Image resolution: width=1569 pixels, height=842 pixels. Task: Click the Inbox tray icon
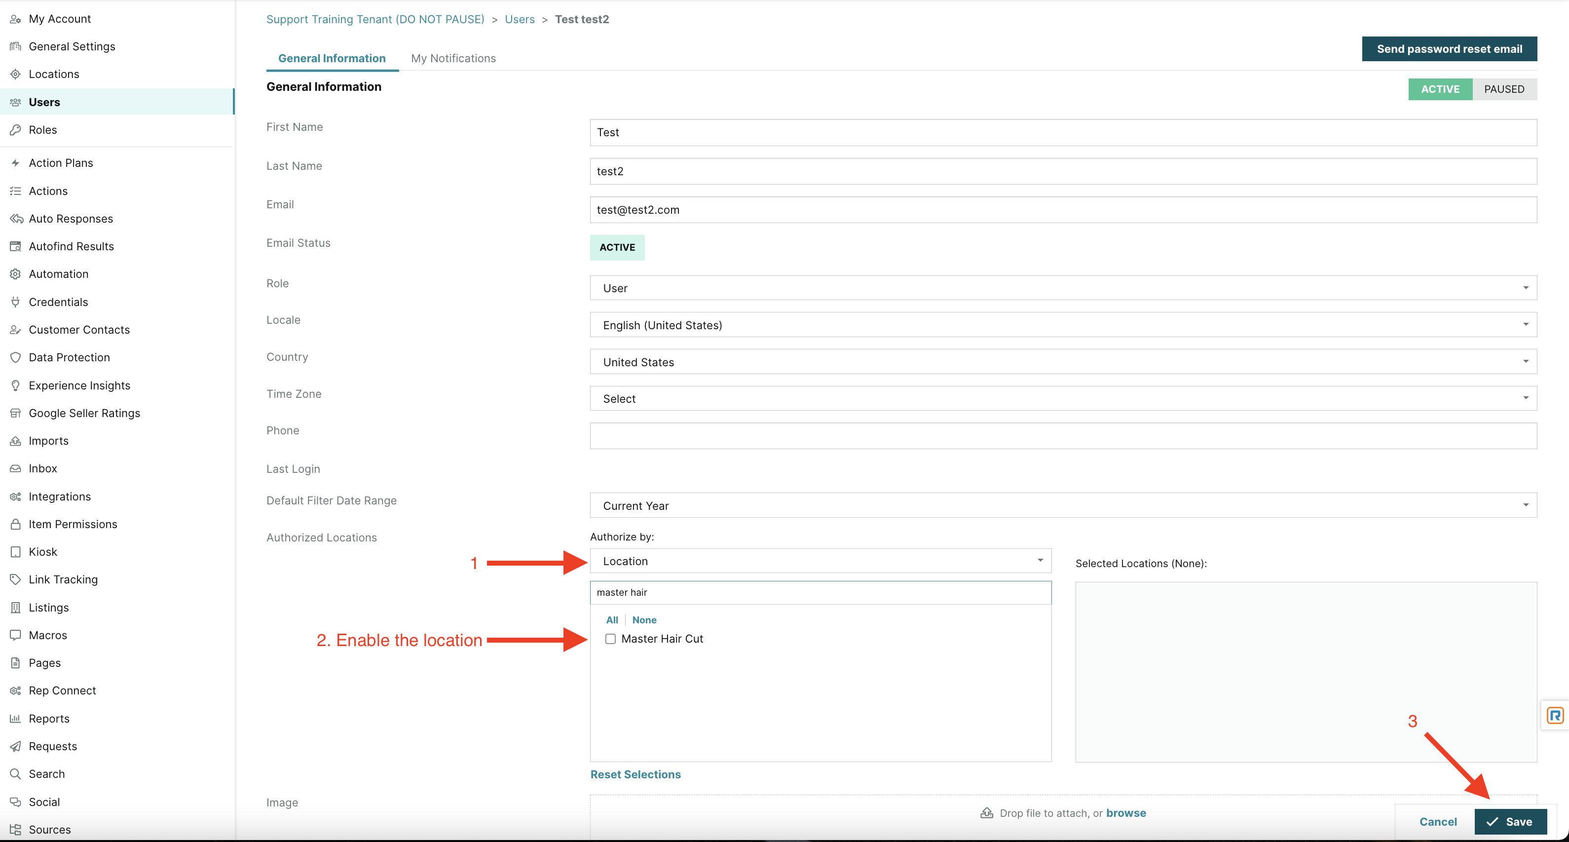point(16,468)
